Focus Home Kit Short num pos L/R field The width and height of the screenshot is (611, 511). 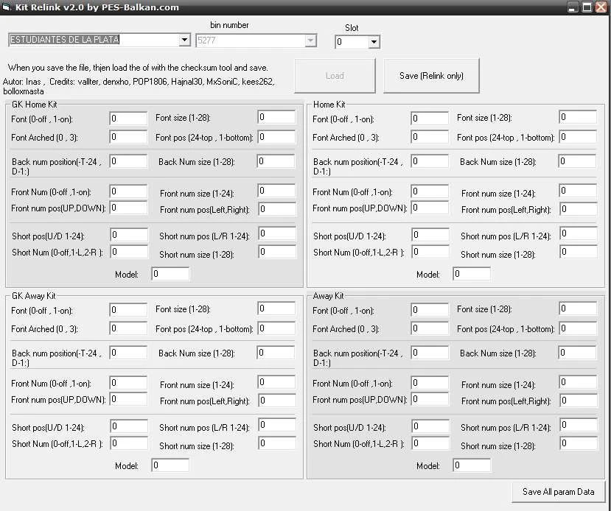[x=579, y=233]
